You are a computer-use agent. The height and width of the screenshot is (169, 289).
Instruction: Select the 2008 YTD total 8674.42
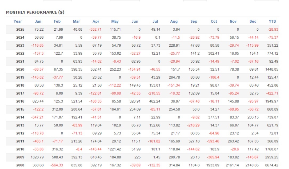271,165
